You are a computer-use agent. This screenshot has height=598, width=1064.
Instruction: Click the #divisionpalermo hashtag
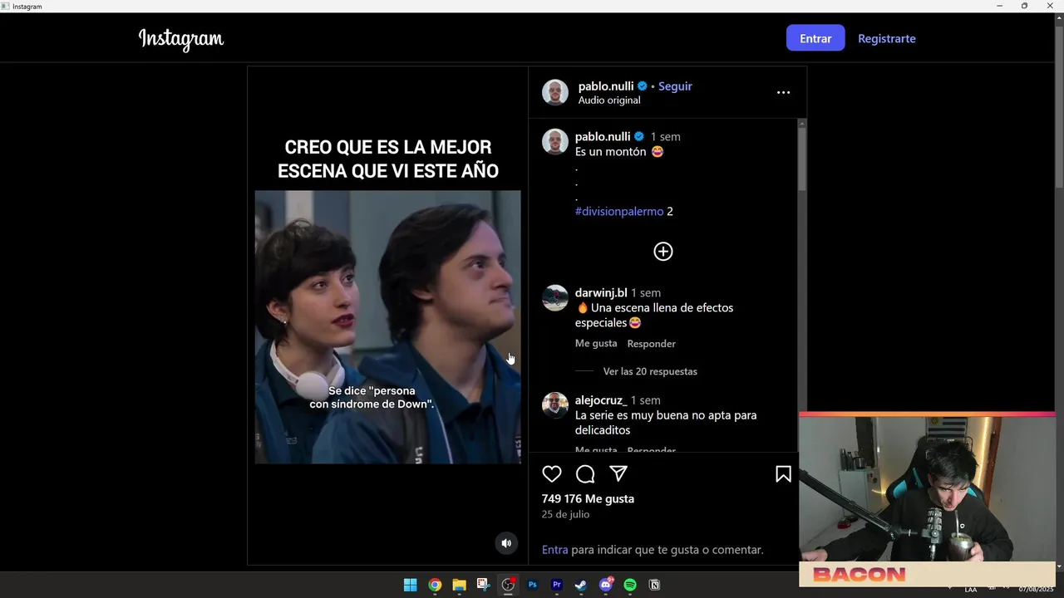tap(619, 211)
